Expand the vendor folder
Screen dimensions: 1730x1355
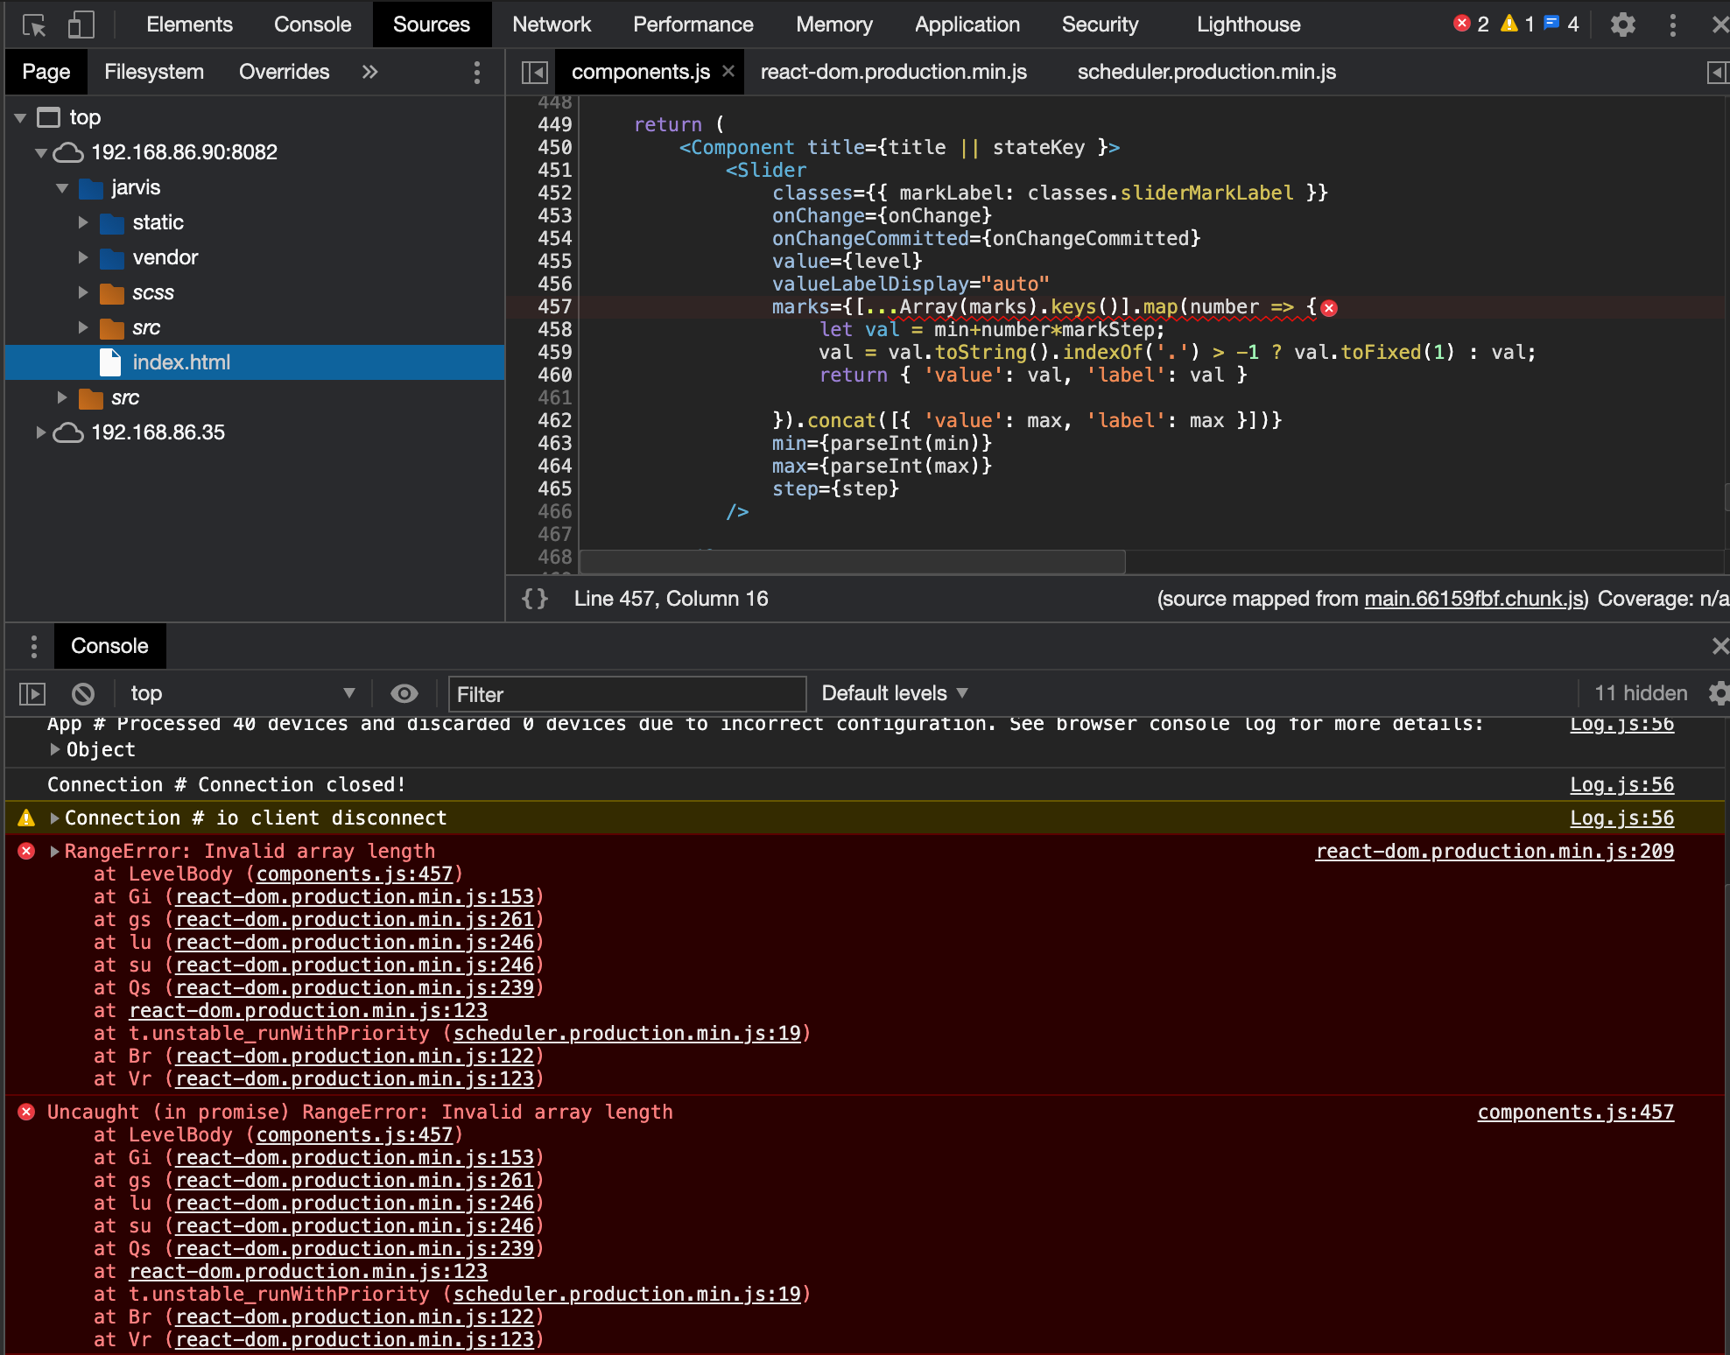[83, 257]
